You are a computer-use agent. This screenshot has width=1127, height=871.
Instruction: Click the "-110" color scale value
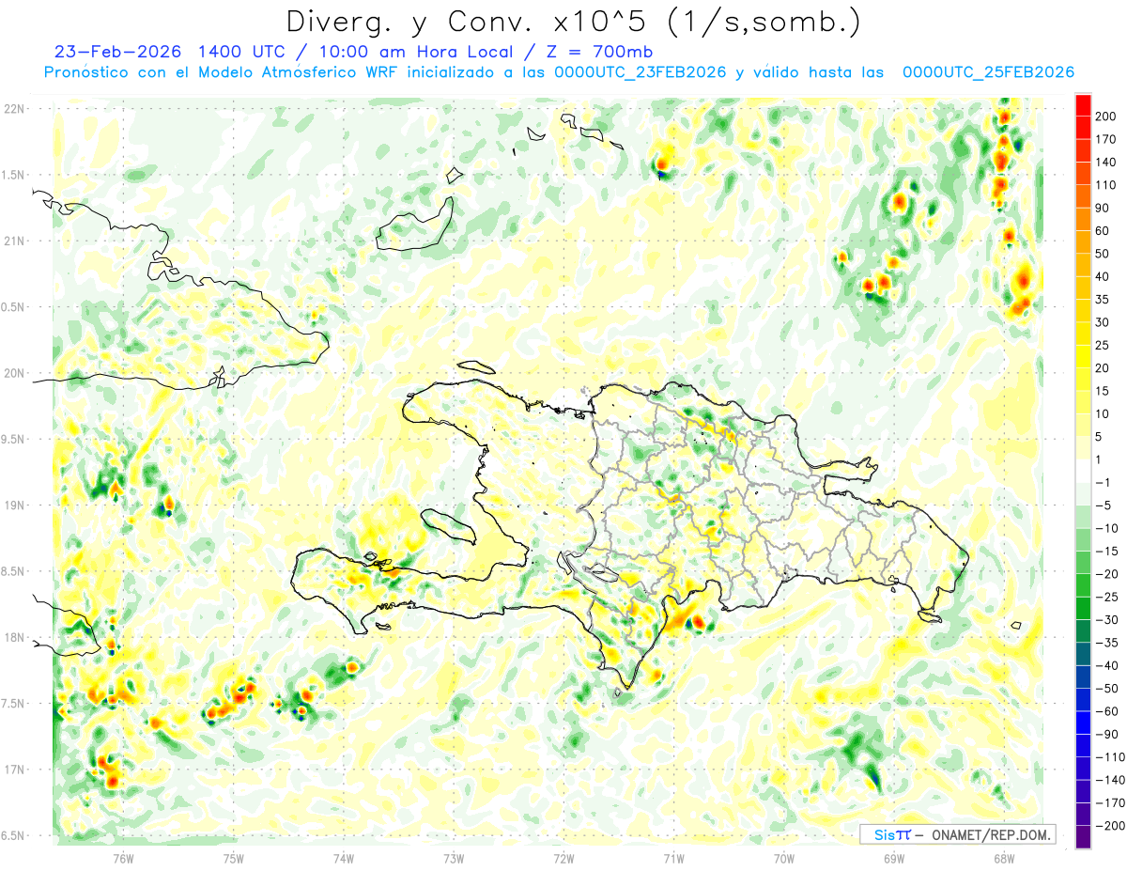coord(1109,757)
